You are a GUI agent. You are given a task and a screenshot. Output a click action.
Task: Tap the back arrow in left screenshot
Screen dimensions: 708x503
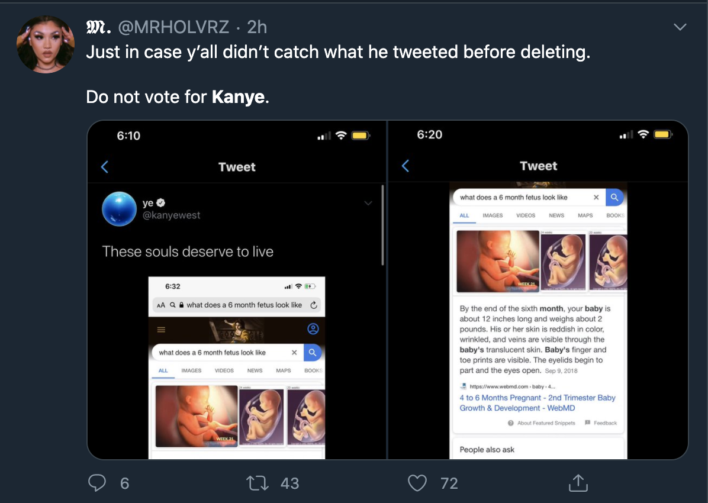tap(105, 167)
